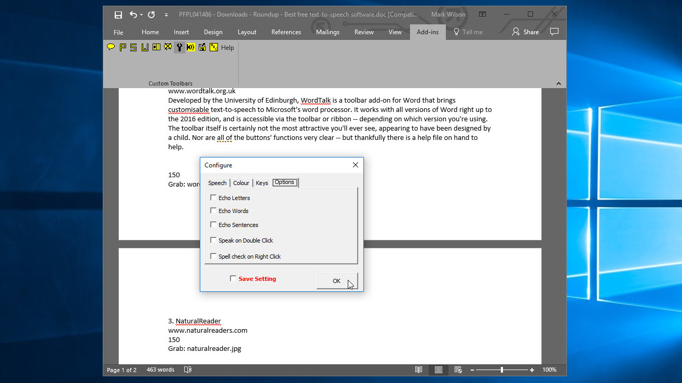Click OK in the Configure dialog

pyautogui.click(x=337, y=281)
